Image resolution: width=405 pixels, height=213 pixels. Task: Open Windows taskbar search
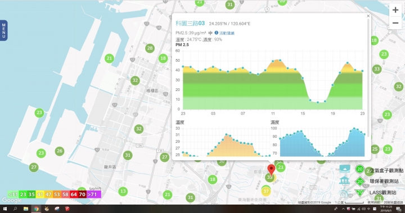point(15,209)
